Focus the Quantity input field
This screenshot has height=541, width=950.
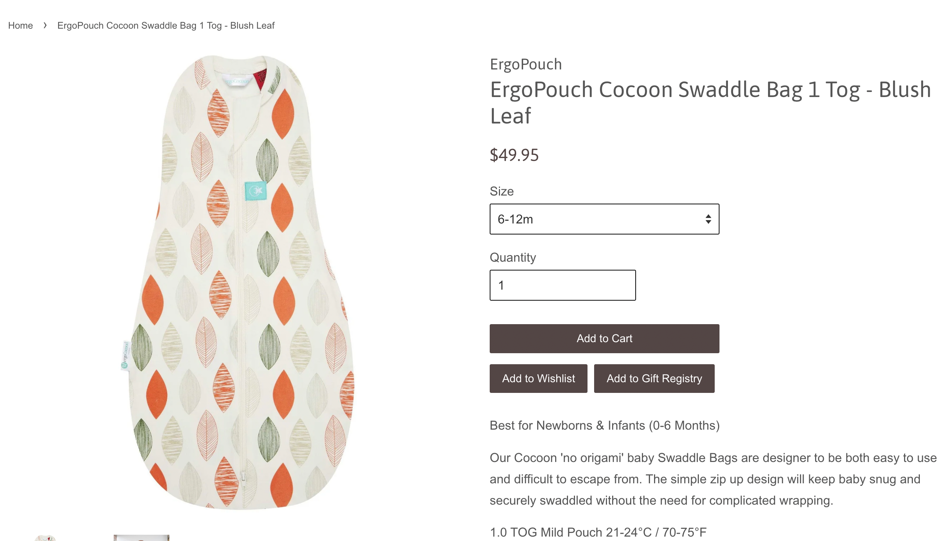pos(562,285)
